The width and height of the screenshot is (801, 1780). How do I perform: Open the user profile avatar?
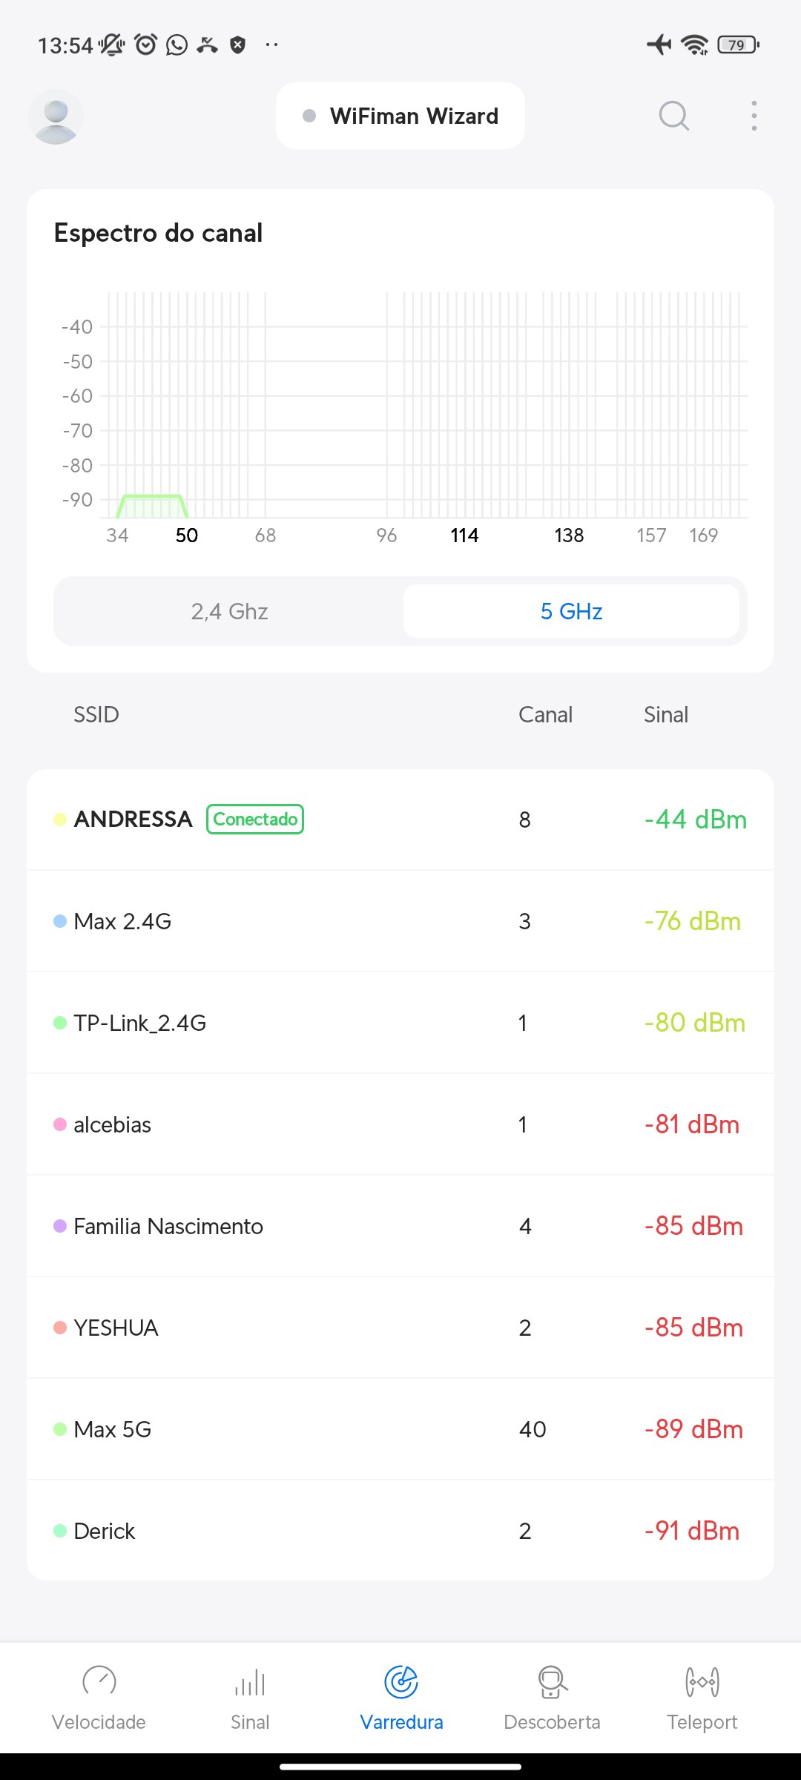[56, 116]
